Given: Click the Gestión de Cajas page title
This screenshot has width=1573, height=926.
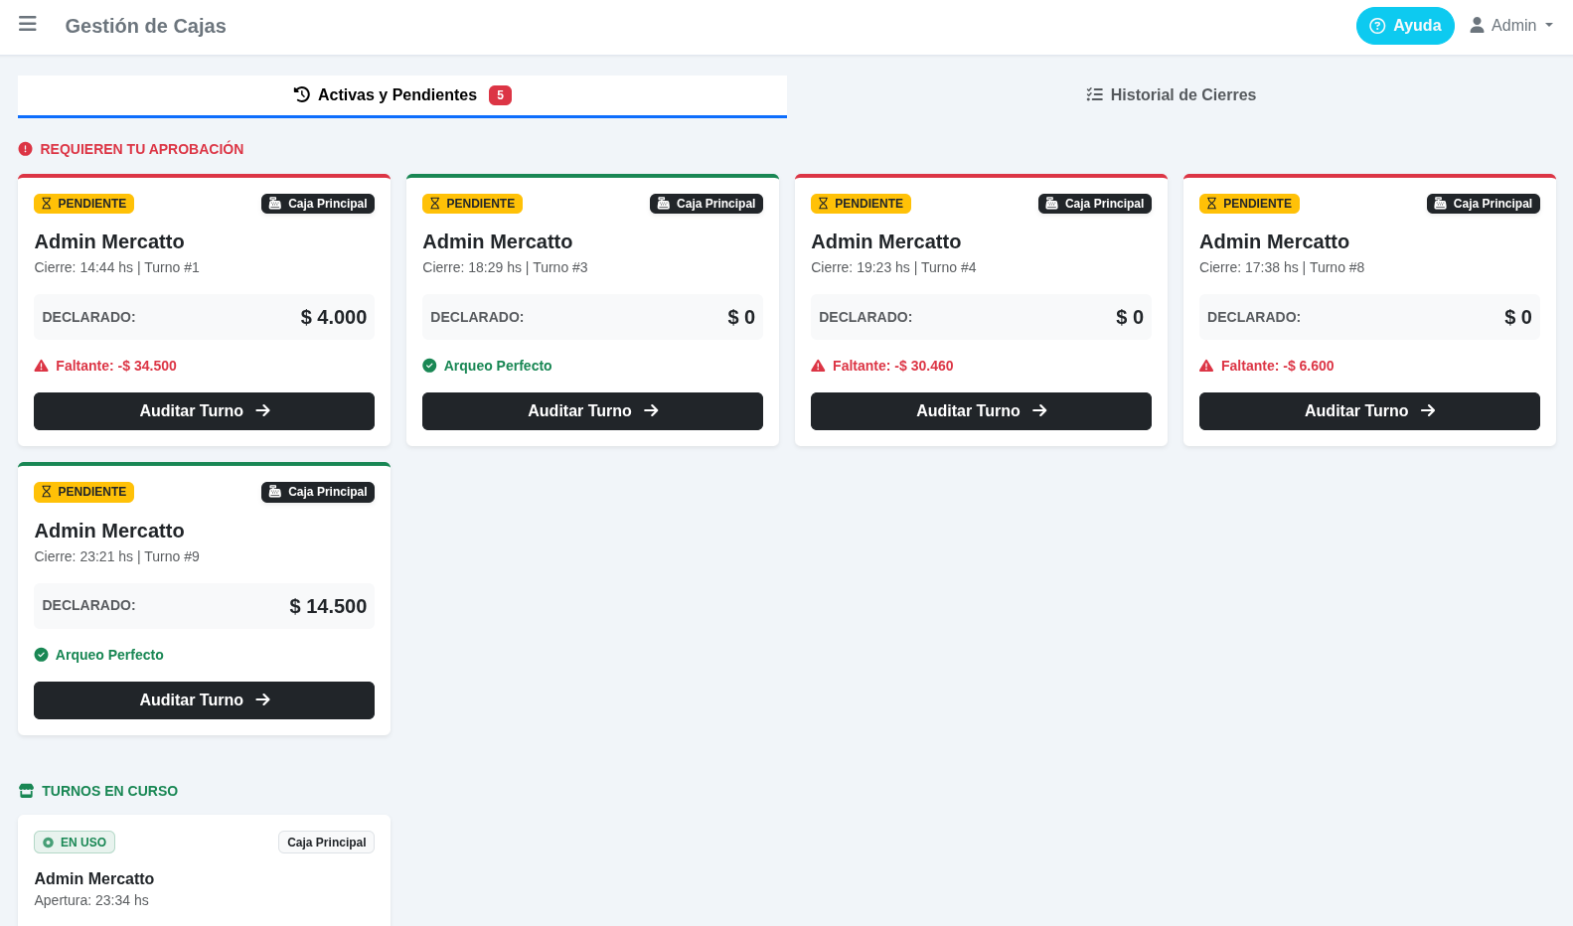Looking at the screenshot, I should tap(146, 26).
